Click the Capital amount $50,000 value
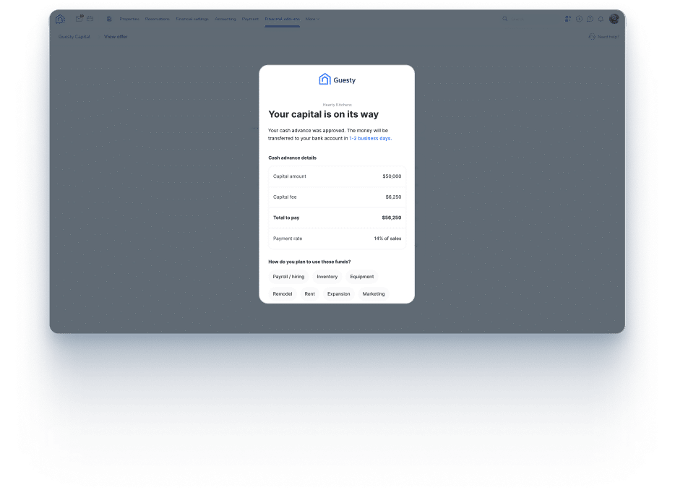This screenshot has width=675, height=503. 392,176
